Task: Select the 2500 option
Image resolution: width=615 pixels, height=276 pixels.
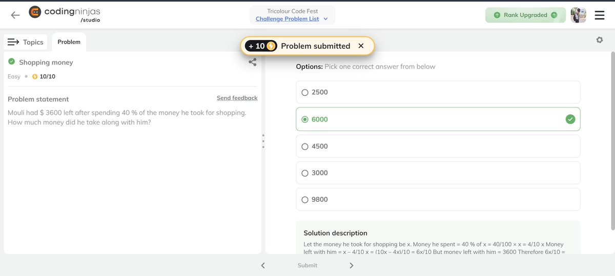Action: coord(438,92)
